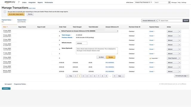
Task: Expand the Amazon Reference ID search type dropdown
Action: pos(150,21)
